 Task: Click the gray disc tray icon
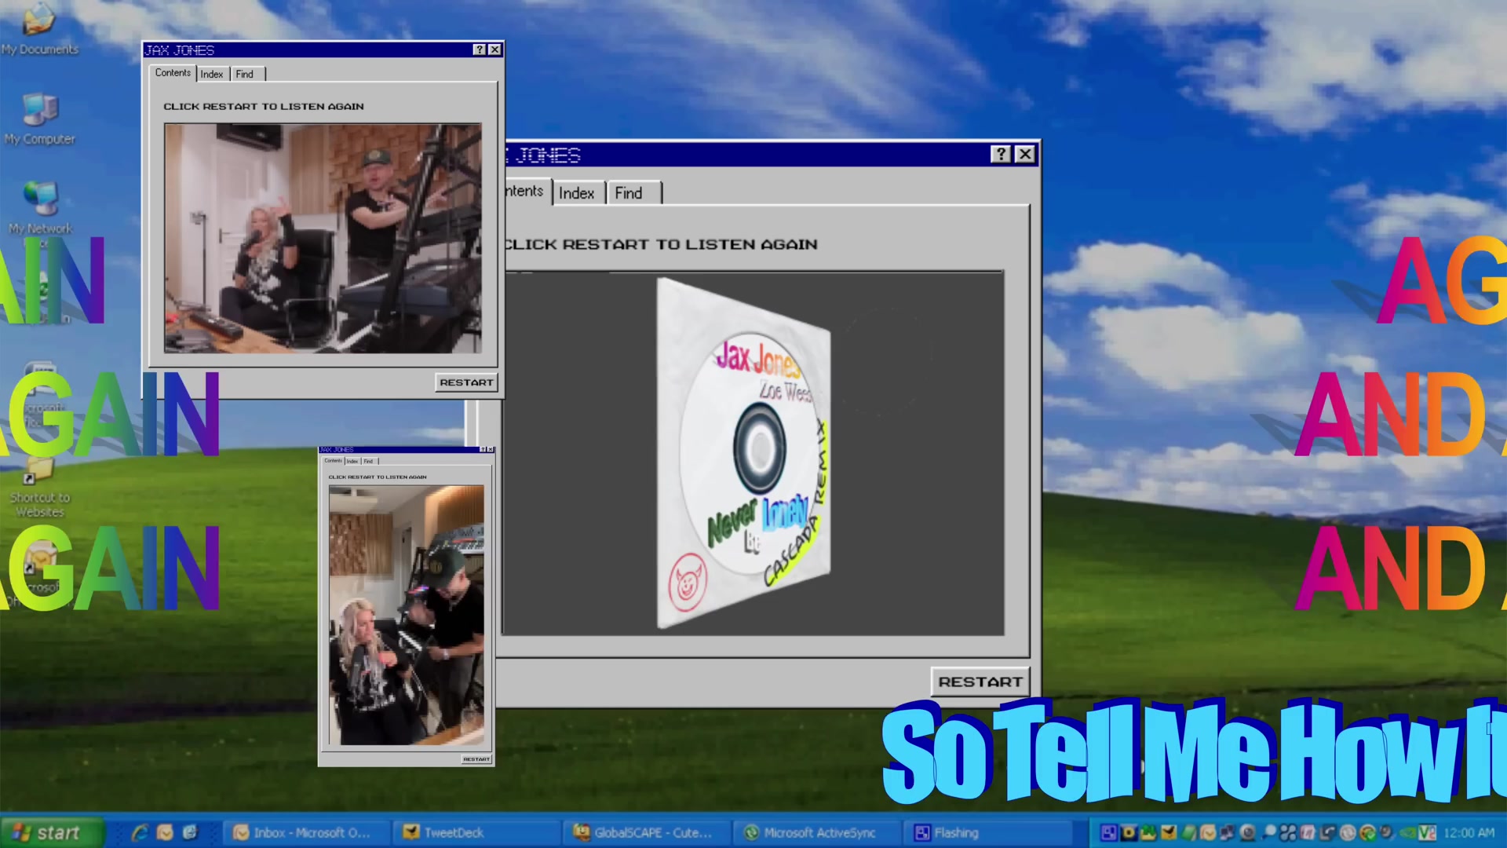[x=1348, y=832]
